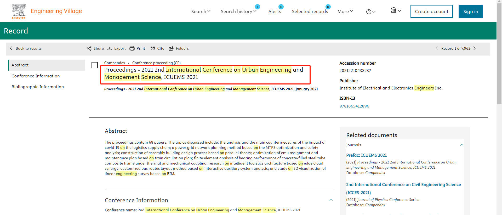The width and height of the screenshot is (502, 215).
Task: Jump to Bibliographic Information section
Action: [38, 87]
